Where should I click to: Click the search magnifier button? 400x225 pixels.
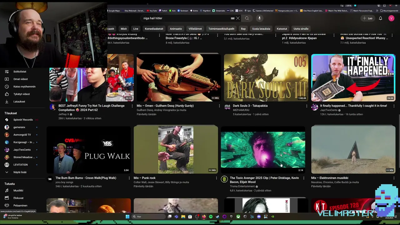click(x=247, y=18)
